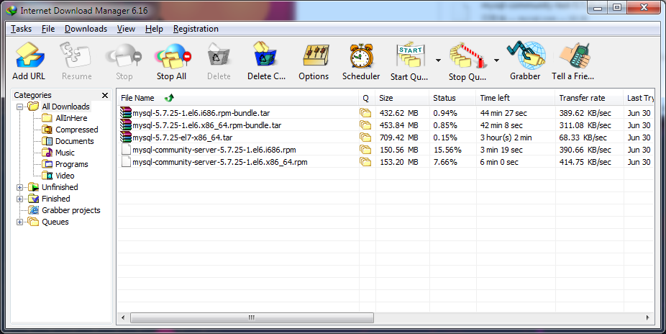Viewport: 666px width, 334px height.
Task: Select the Programs category
Action: point(72,164)
